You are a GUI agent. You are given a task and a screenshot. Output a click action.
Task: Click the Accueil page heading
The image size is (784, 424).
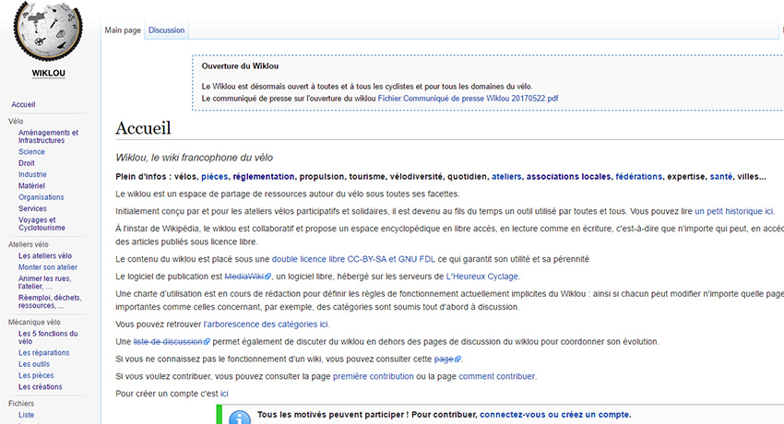tap(144, 128)
